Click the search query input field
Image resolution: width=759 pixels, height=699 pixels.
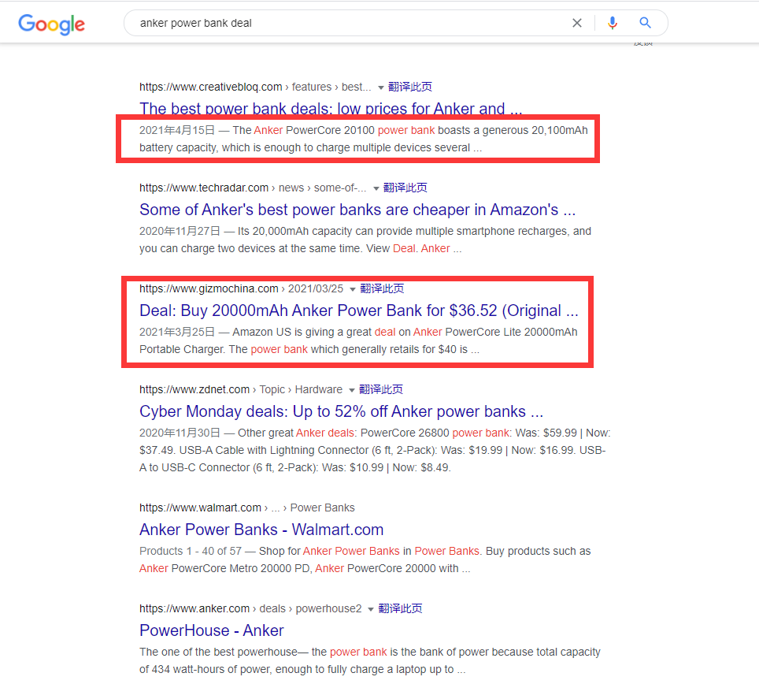tap(346, 23)
